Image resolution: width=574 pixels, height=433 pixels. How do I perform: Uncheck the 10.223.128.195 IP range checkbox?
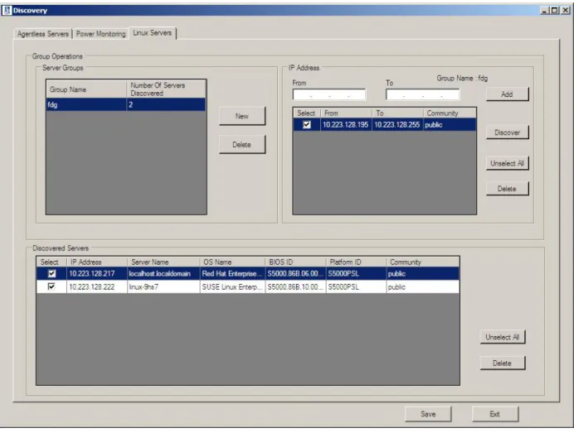coord(307,125)
